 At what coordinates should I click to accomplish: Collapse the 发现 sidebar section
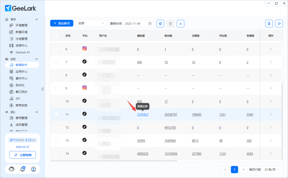point(36,59)
